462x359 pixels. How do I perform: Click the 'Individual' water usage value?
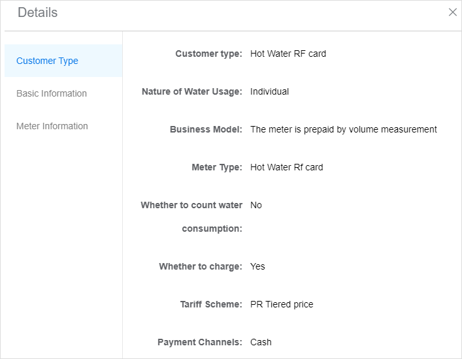[269, 91]
